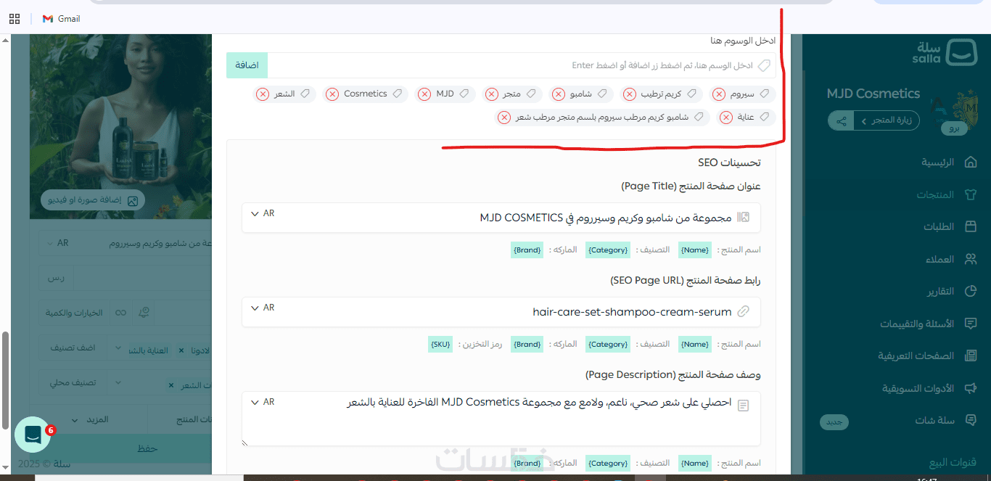This screenshot has width=991, height=481.
Task: Click زيارة المتجر visit store button
Action: (x=887, y=121)
